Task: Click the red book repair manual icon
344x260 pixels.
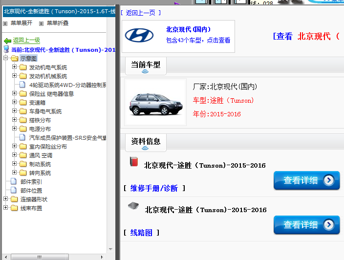Action: (x=133, y=162)
